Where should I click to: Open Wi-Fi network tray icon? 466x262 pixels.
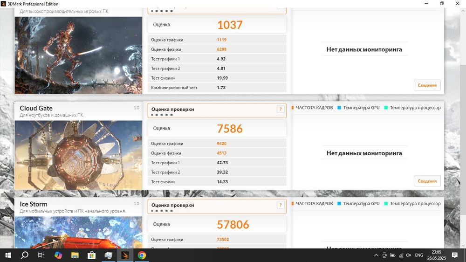pyautogui.click(x=401, y=255)
